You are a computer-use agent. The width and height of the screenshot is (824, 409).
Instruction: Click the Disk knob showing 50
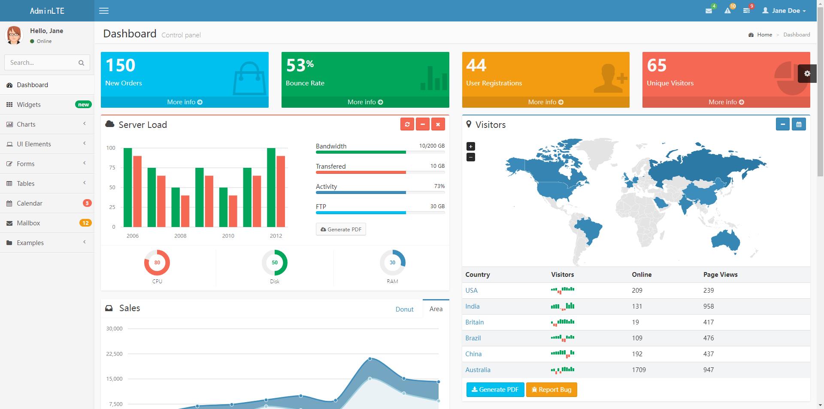(x=275, y=263)
